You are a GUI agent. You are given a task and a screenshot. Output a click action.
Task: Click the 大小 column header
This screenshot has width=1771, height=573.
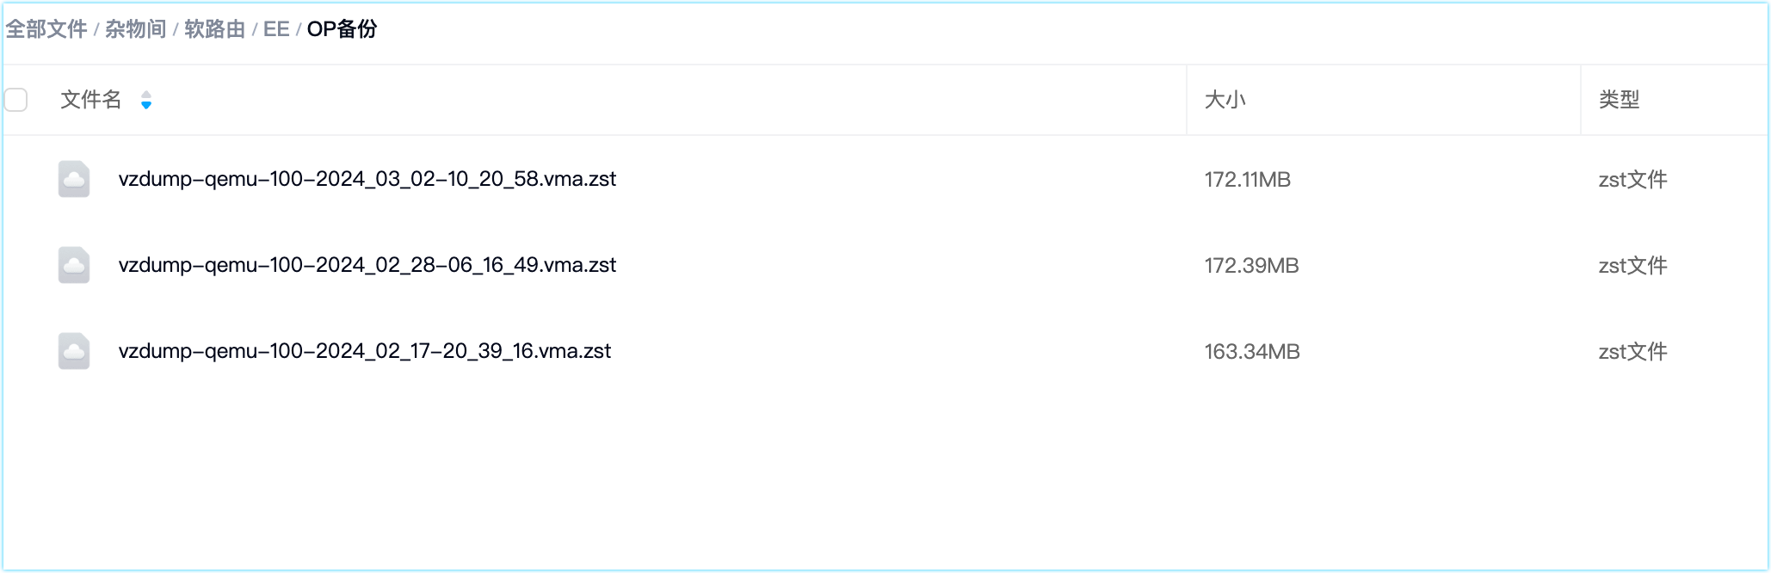click(1225, 100)
